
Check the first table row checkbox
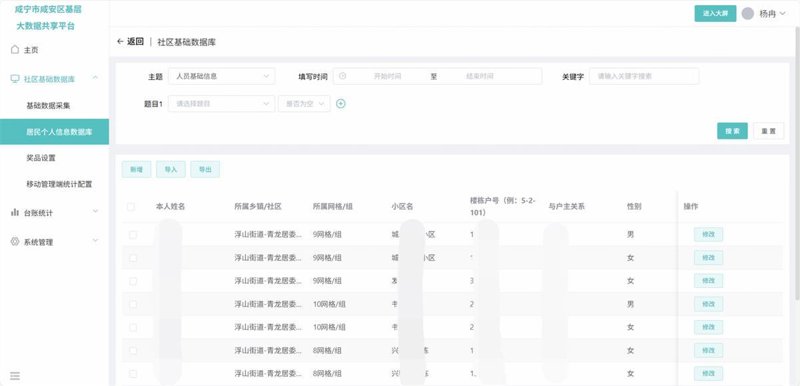click(x=133, y=235)
